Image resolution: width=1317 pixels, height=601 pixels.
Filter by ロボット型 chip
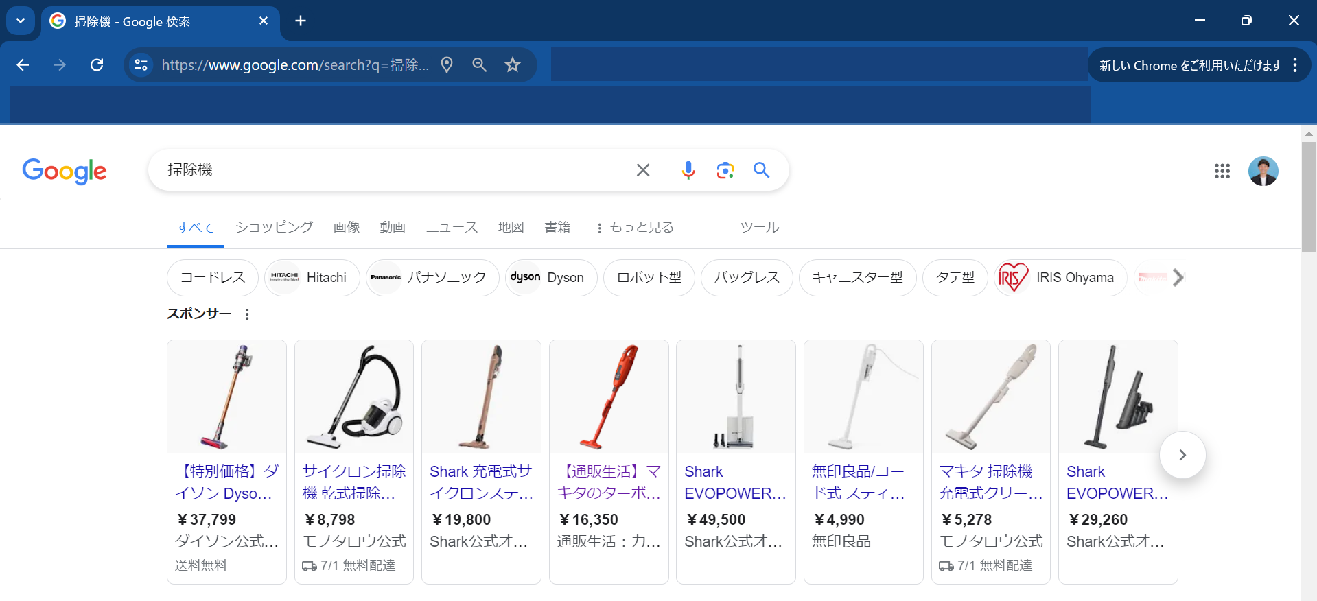(649, 277)
